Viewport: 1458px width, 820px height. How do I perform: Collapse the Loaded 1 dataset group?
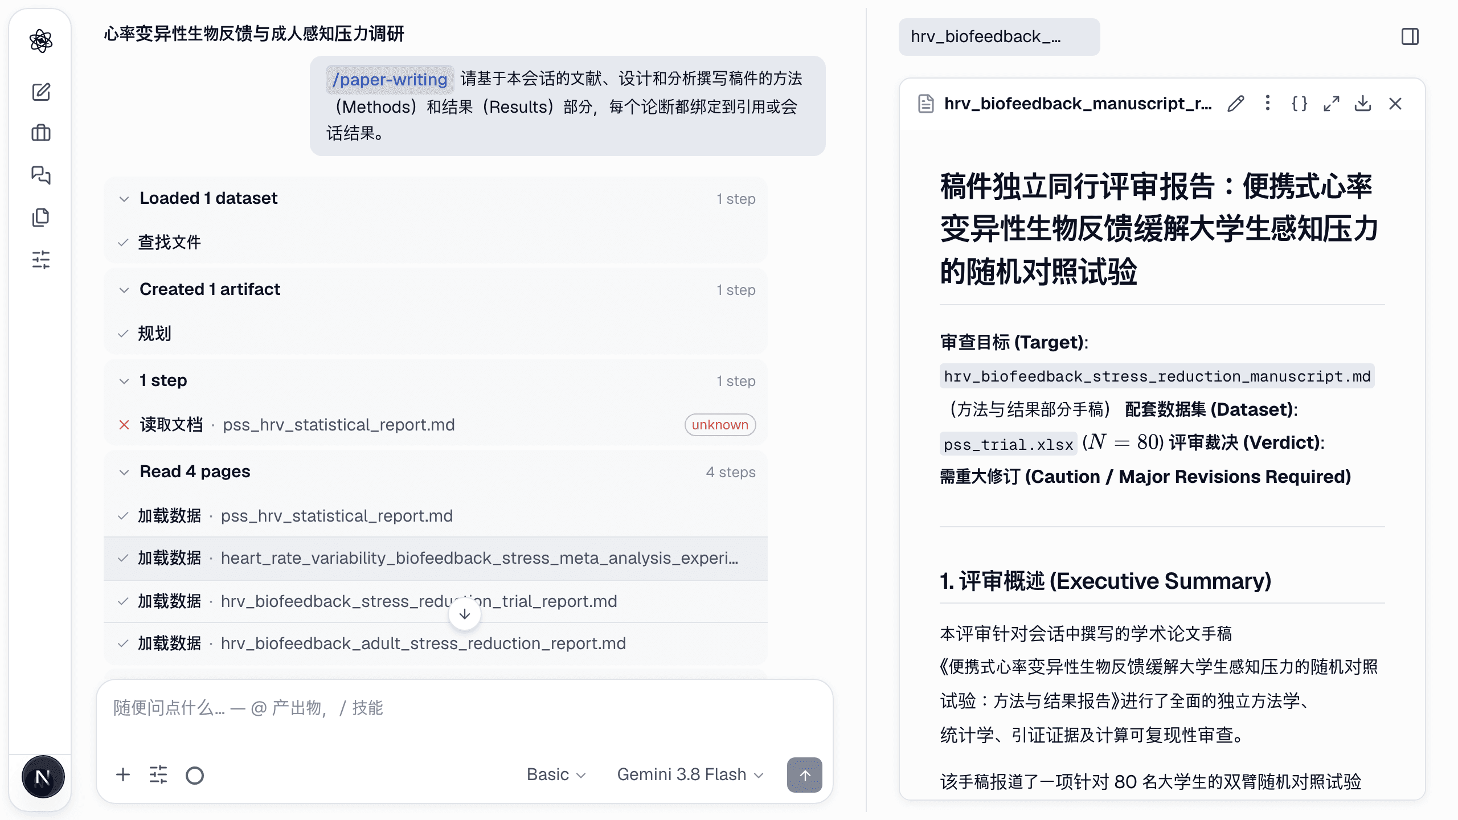pos(124,199)
